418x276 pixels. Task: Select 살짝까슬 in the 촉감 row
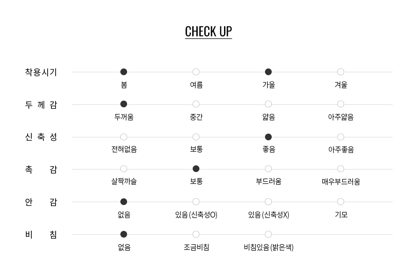[124, 169]
